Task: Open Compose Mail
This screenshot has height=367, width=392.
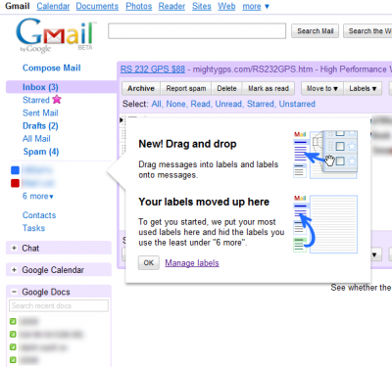Action: tap(52, 68)
